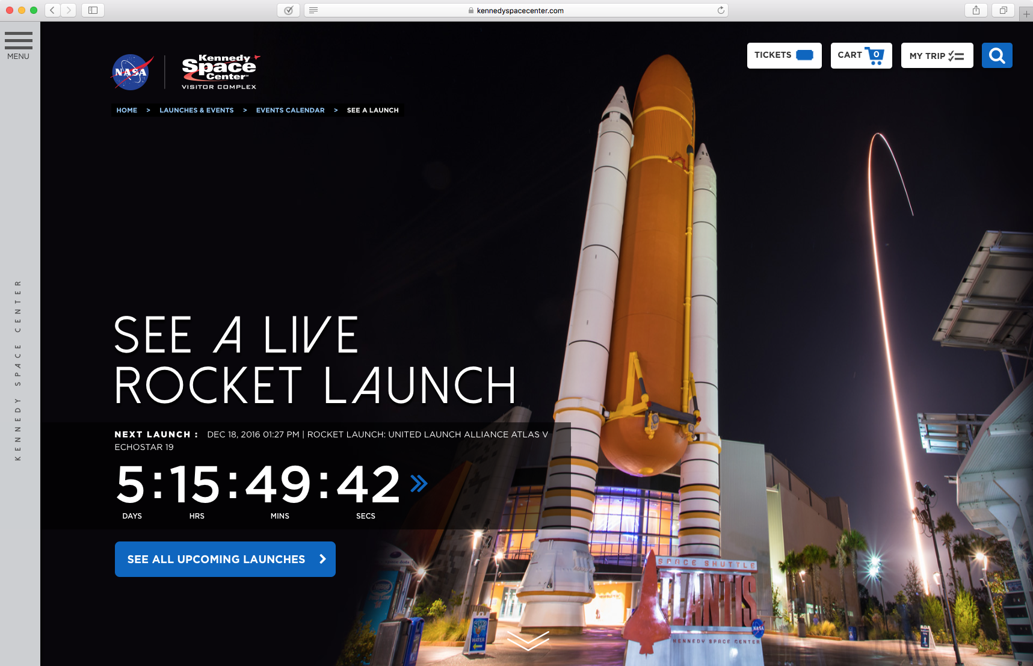This screenshot has width=1033, height=666.
Task: Open EVENTS CALENDAR breadcrumb
Action: click(291, 110)
